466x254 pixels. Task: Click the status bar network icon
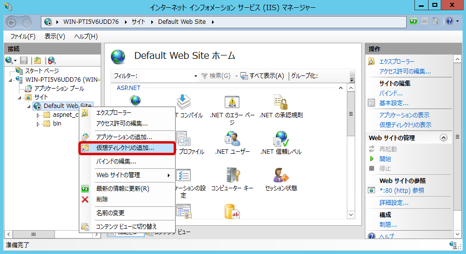(x=453, y=245)
